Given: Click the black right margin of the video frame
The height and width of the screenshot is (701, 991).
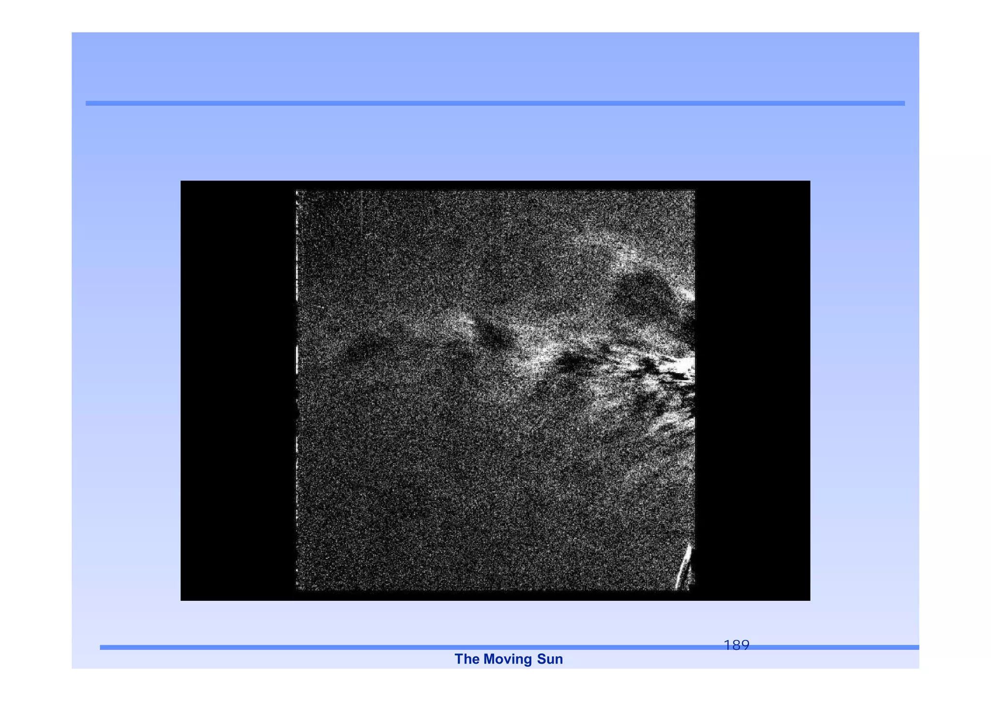Looking at the screenshot, I should tap(752, 390).
